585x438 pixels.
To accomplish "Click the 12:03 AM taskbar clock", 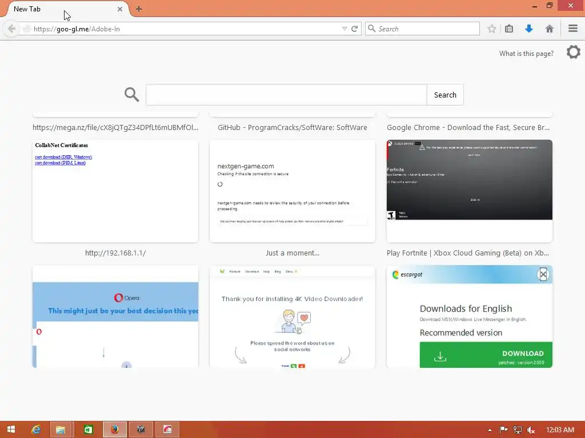I will coord(560,430).
